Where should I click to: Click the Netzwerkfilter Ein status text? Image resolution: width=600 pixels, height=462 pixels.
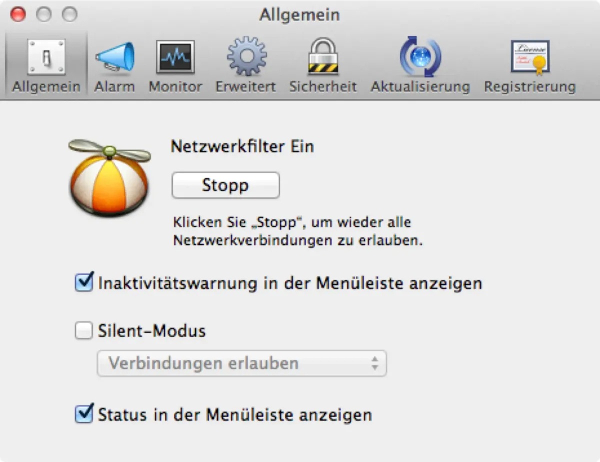pyautogui.click(x=242, y=146)
